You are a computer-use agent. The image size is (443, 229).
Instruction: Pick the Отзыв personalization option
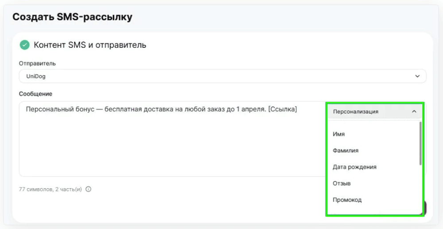[x=342, y=183]
